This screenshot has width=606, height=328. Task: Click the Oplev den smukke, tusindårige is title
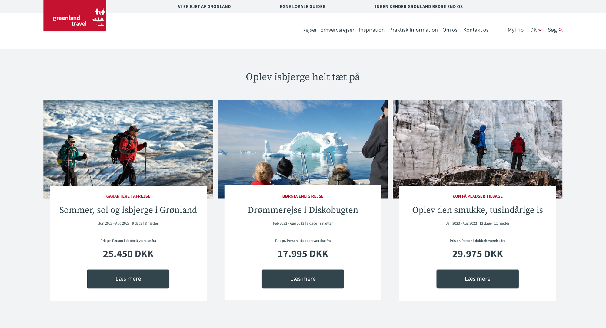pos(478,210)
